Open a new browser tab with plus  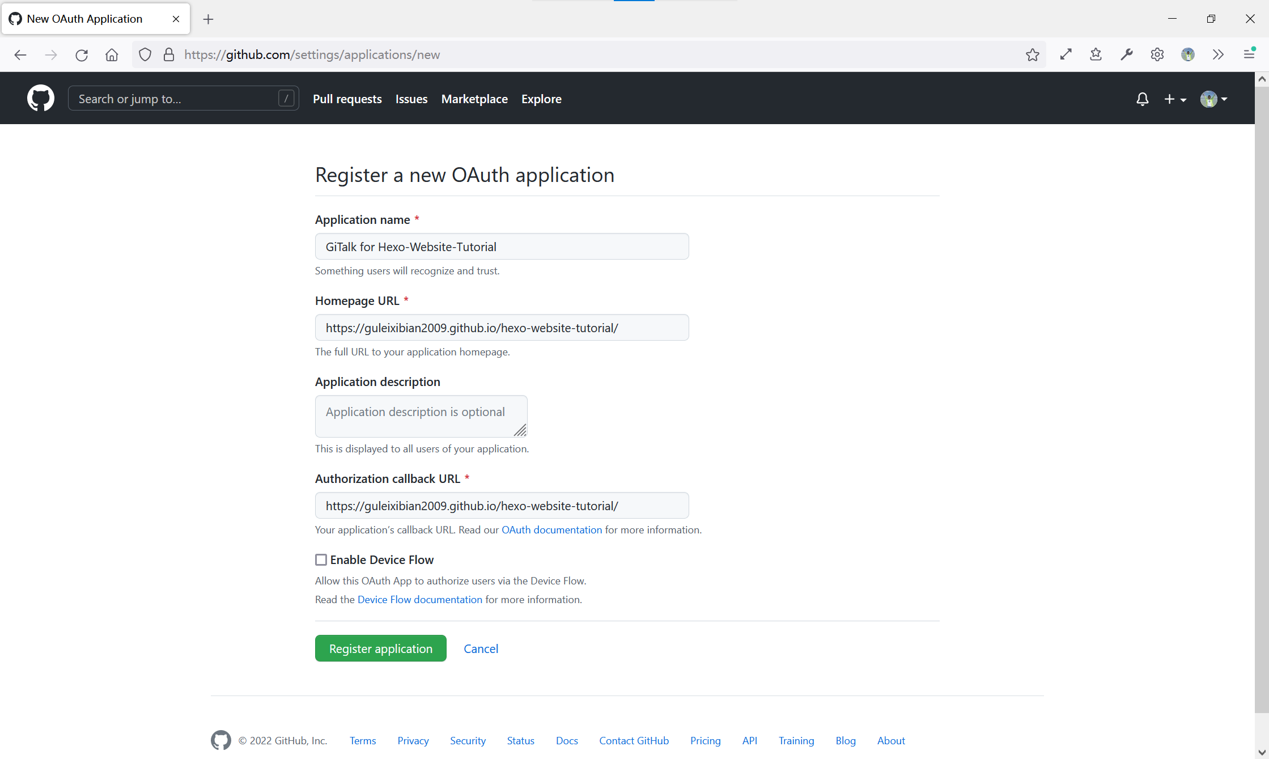pos(209,19)
